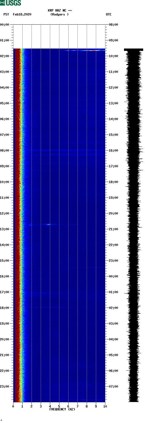This screenshot has height=423, width=145.
Task: Click the bright 9 Hz burst at data start
Action: tap(95, 50)
